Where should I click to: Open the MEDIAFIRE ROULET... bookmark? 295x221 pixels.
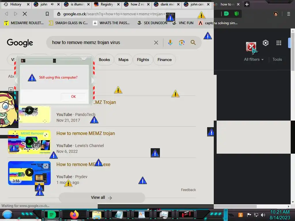tap(24, 23)
